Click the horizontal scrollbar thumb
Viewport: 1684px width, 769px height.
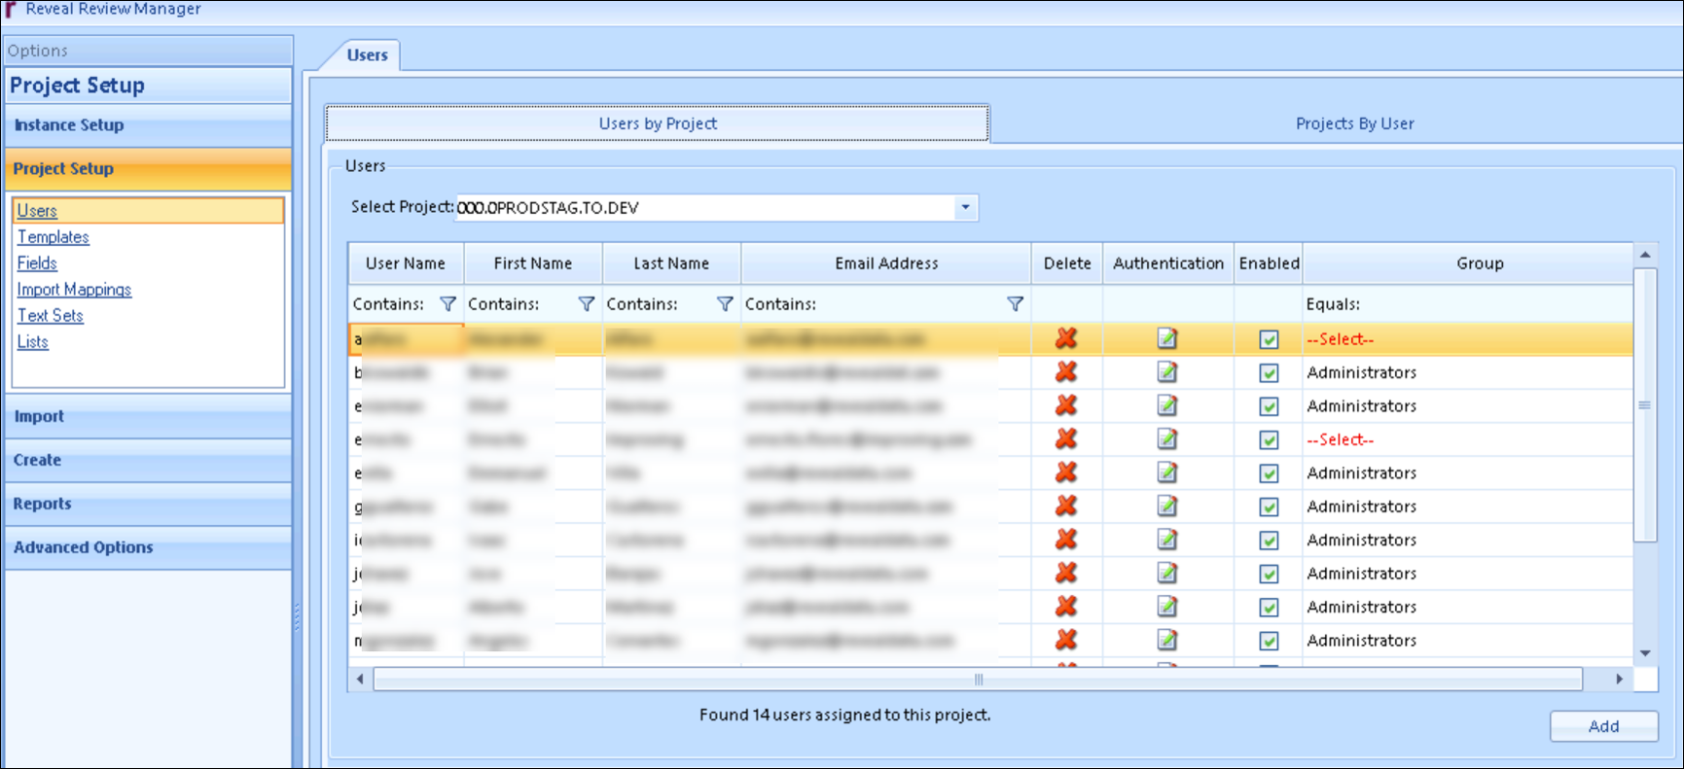pos(978,679)
